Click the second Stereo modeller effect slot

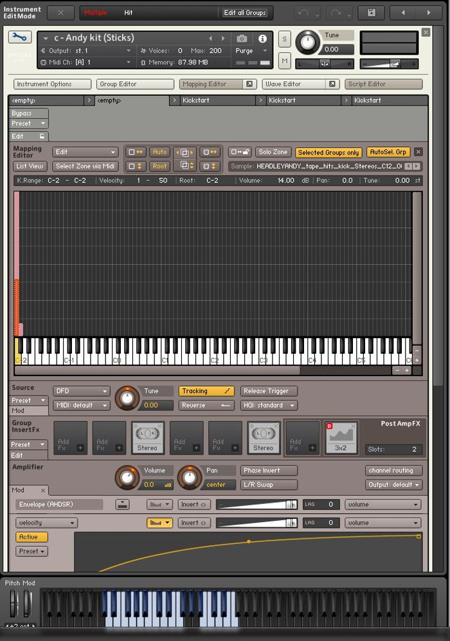pos(264,438)
